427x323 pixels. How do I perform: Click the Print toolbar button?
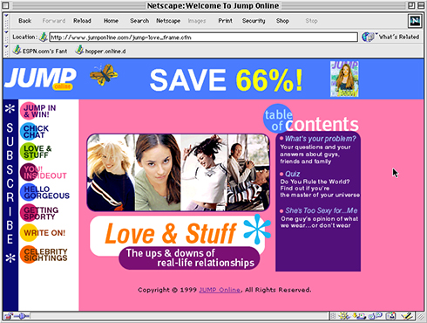pyautogui.click(x=226, y=21)
